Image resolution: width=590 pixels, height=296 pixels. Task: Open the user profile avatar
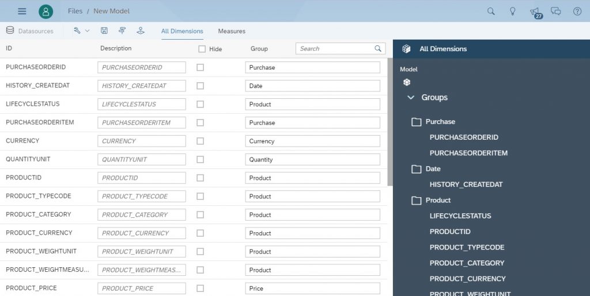pyautogui.click(x=46, y=11)
